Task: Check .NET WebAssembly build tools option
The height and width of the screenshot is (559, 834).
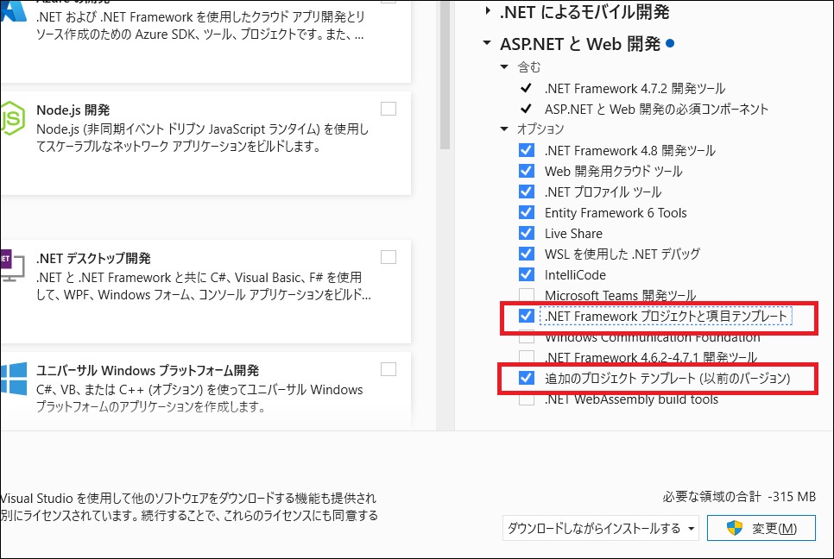Action: (527, 399)
